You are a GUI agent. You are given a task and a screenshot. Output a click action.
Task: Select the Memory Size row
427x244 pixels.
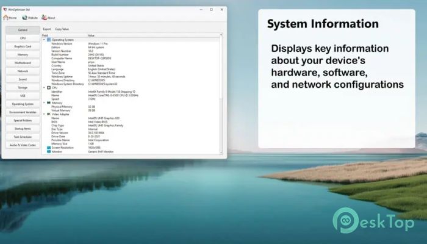(x=131, y=144)
